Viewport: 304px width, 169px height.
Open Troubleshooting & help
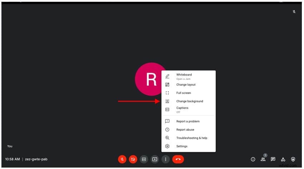click(188, 138)
